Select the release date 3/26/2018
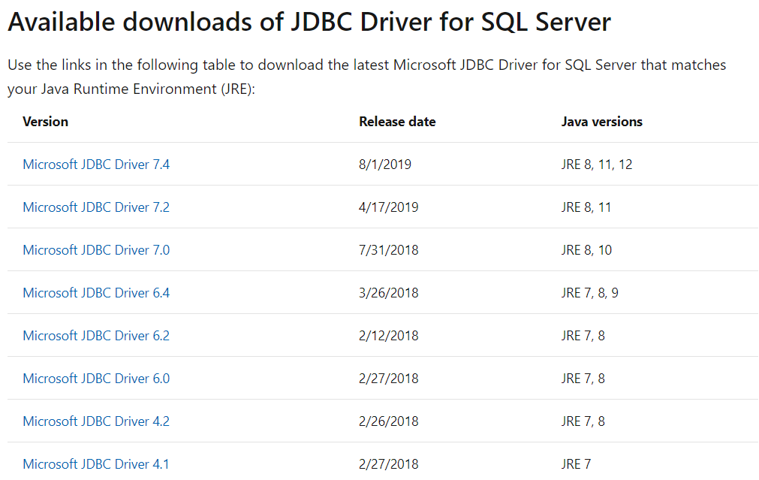The image size is (759, 480). 388,293
